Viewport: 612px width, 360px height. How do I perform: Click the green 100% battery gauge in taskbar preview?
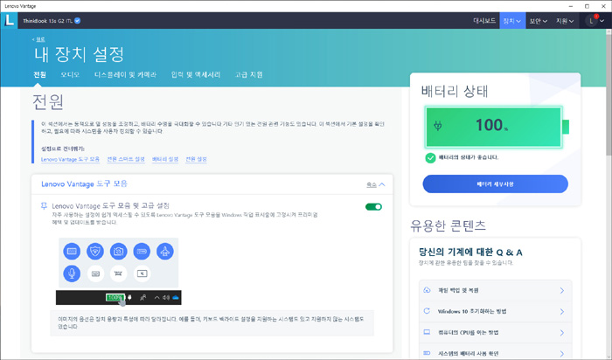[x=115, y=298]
